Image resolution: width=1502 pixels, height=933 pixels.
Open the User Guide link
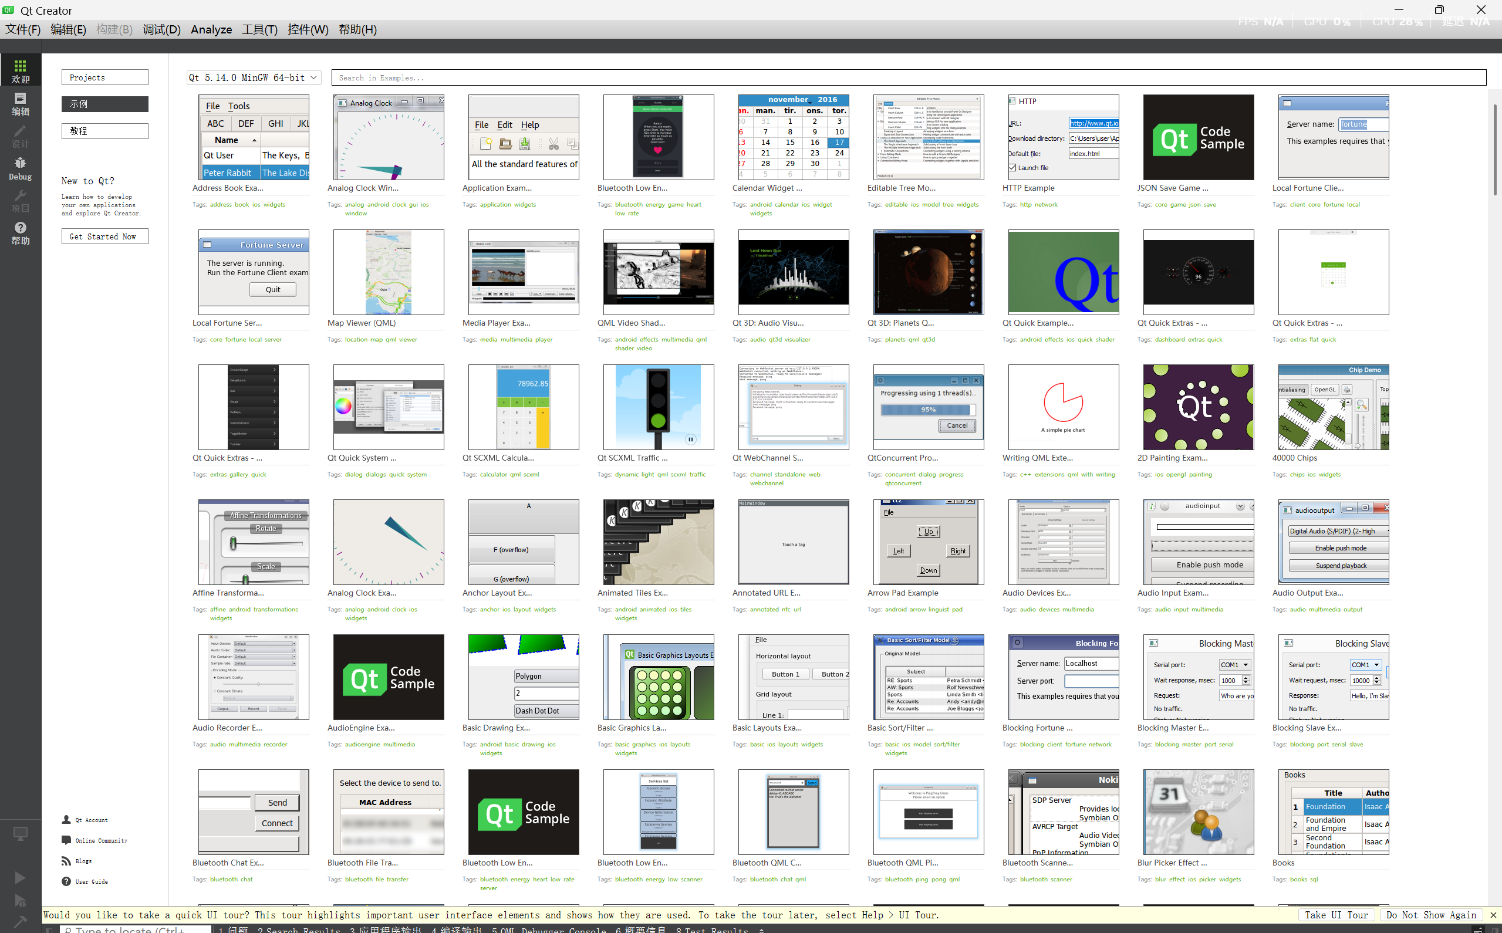[92, 882]
